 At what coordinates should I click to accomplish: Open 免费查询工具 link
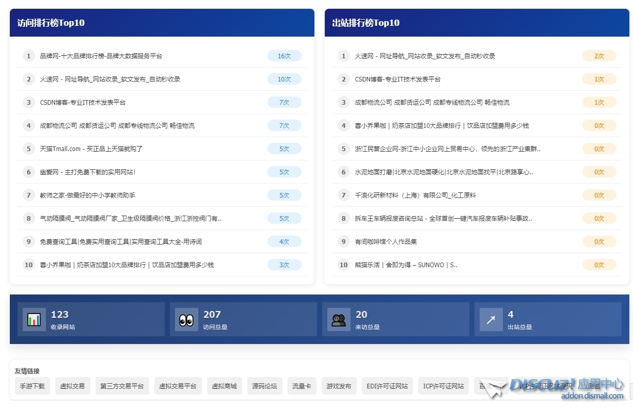[121, 241]
